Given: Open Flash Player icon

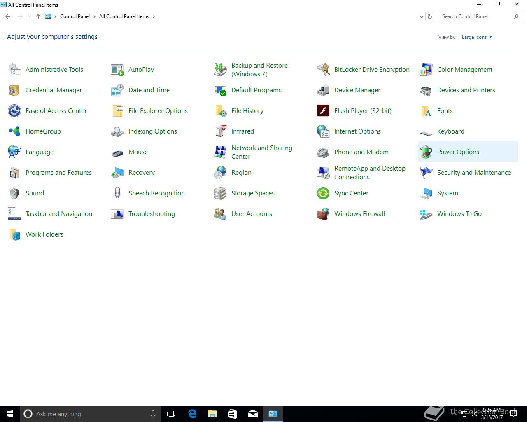Looking at the screenshot, I should (323, 111).
